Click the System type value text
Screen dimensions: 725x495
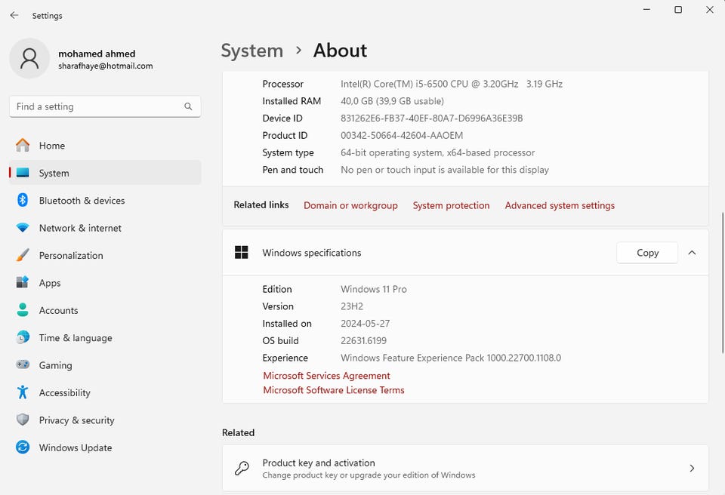[x=437, y=152]
